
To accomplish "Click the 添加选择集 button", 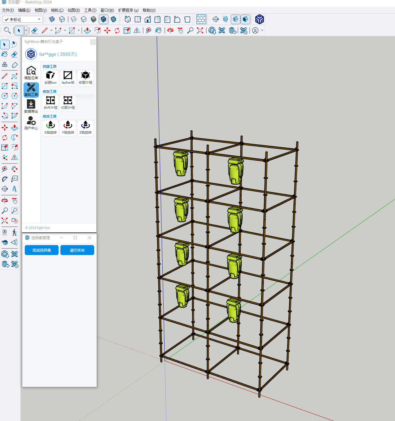I will click(42, 250).
